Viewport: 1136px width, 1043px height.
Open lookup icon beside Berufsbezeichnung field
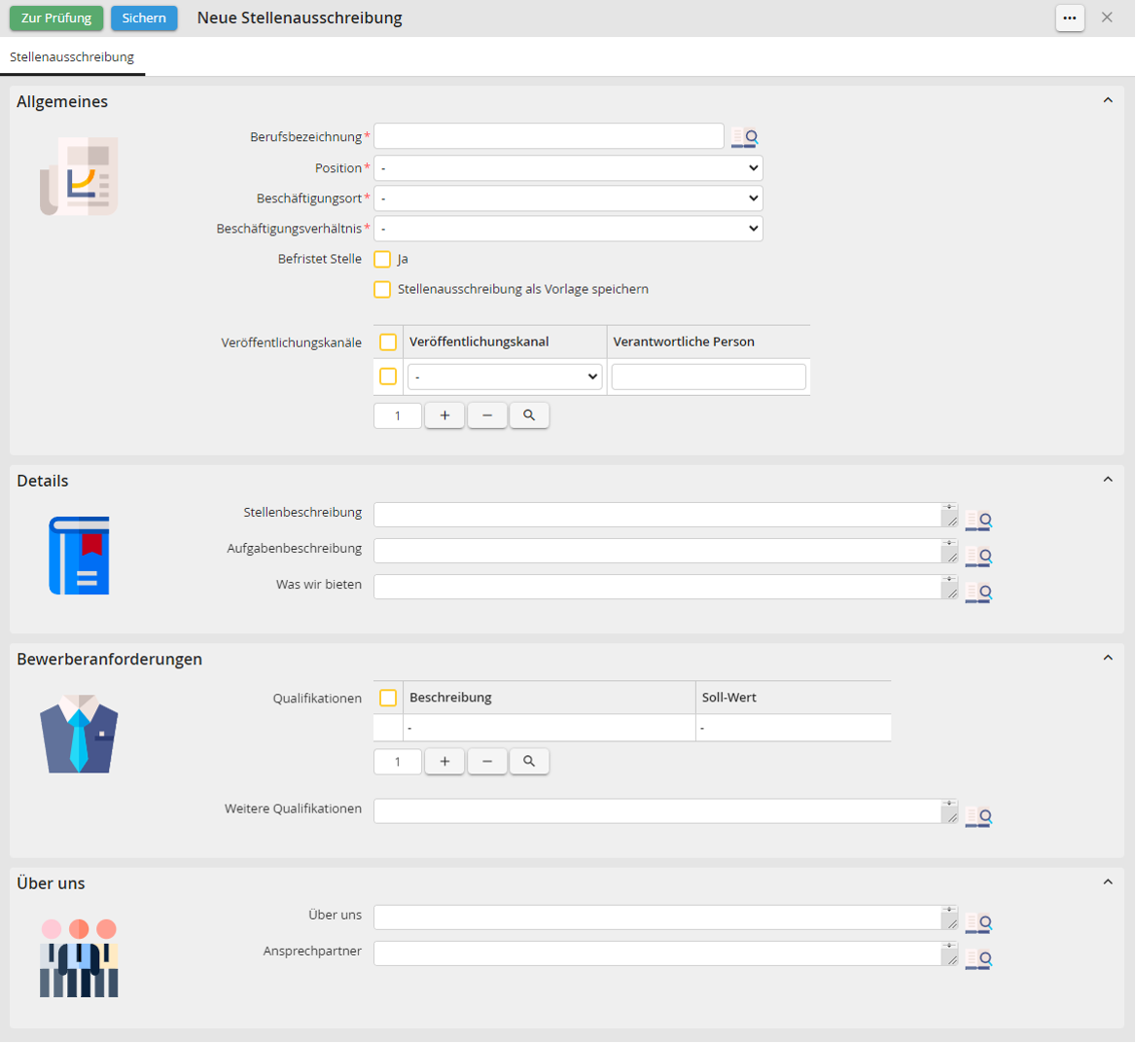[744, 138]
